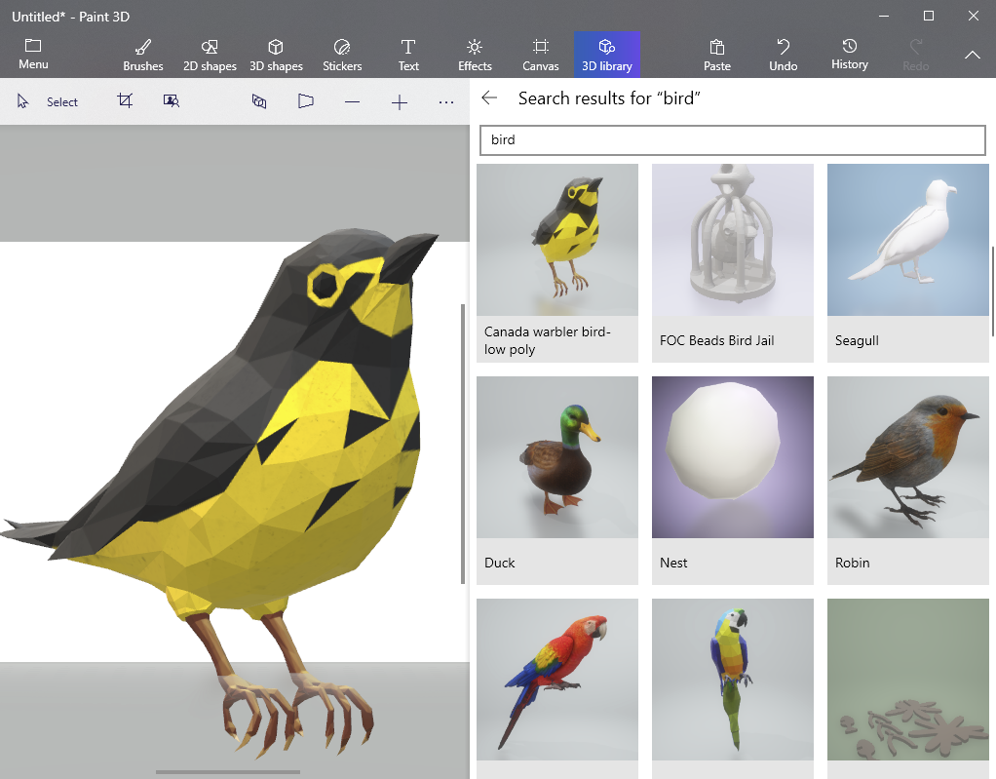This screenshot has height=779, width=996.
Task: Click the canvas horizontal scrollbar
Action: (227, 772)
